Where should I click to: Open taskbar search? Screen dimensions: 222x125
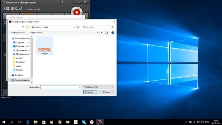(x=12, y=122)
